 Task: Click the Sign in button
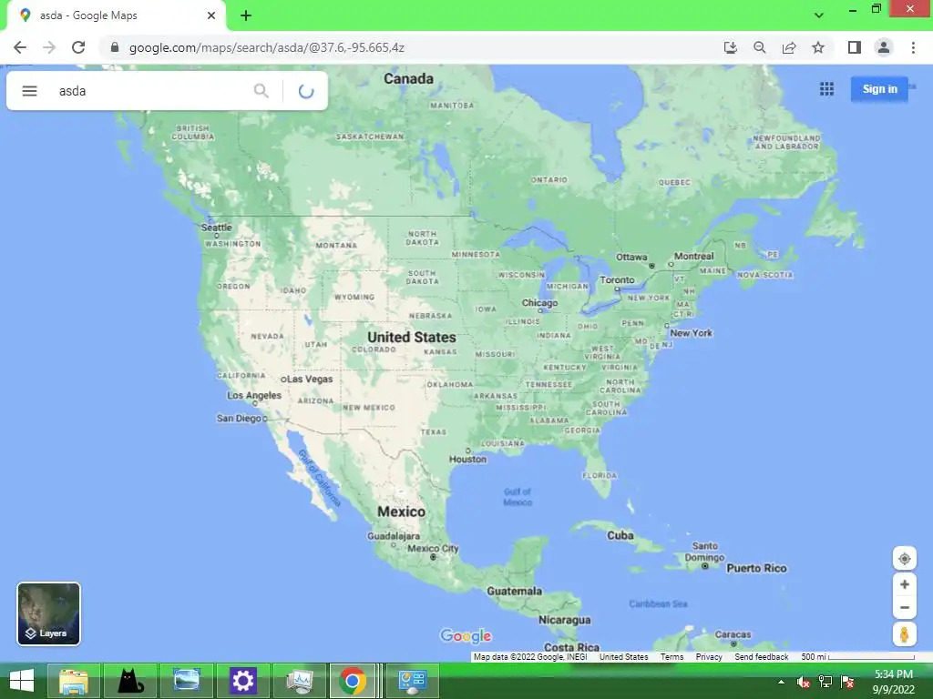(x=879, y=89)
